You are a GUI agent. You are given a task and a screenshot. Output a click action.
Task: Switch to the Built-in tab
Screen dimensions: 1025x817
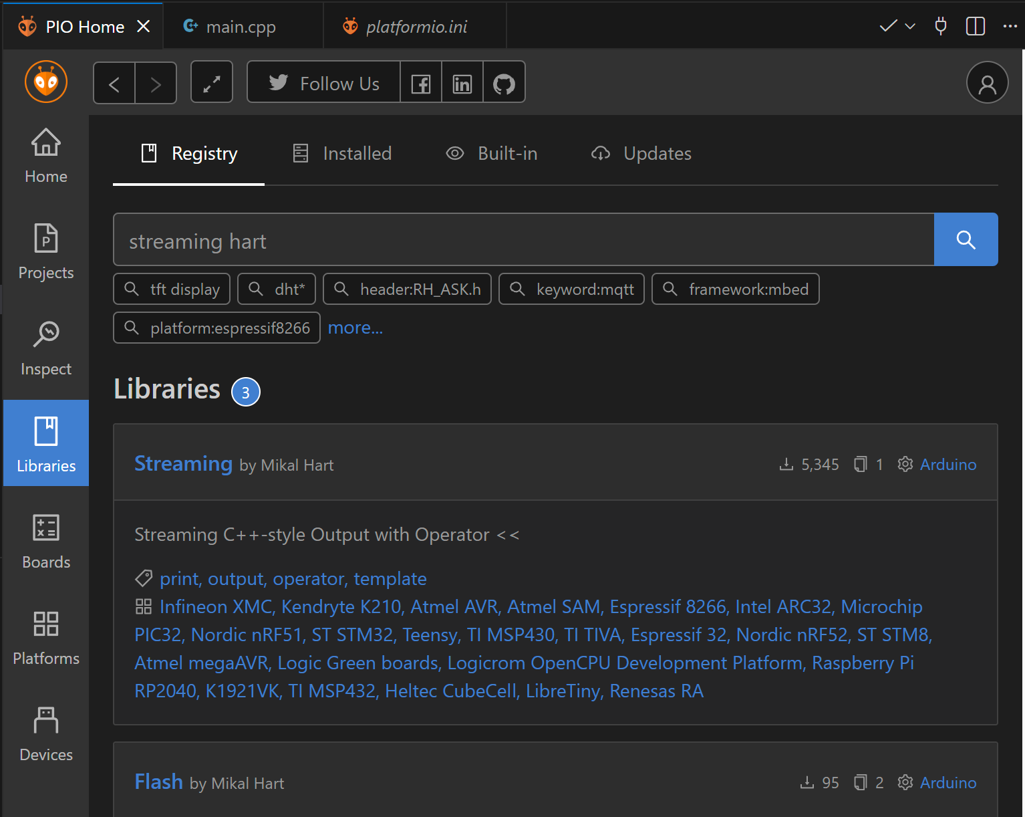click(x=491, y=154)
